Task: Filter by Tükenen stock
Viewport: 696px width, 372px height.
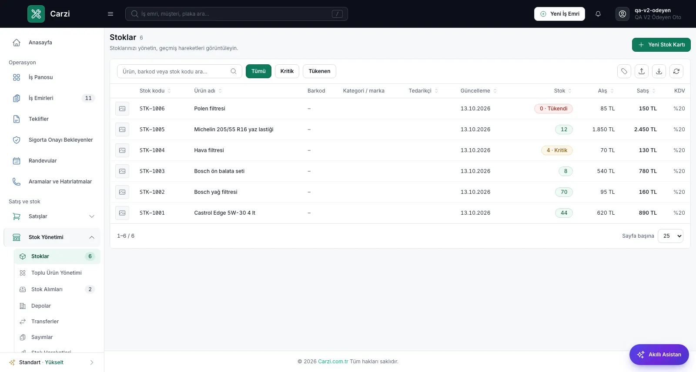Action: (319, 71)
